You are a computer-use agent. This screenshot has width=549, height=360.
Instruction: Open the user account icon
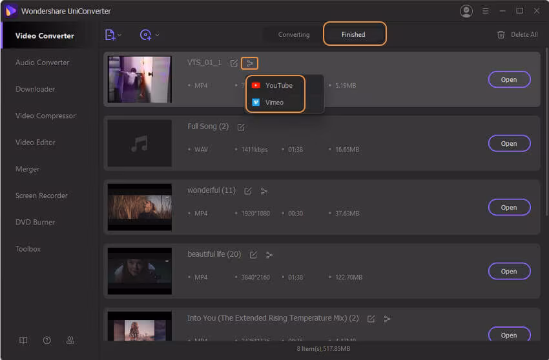(466, 11)
